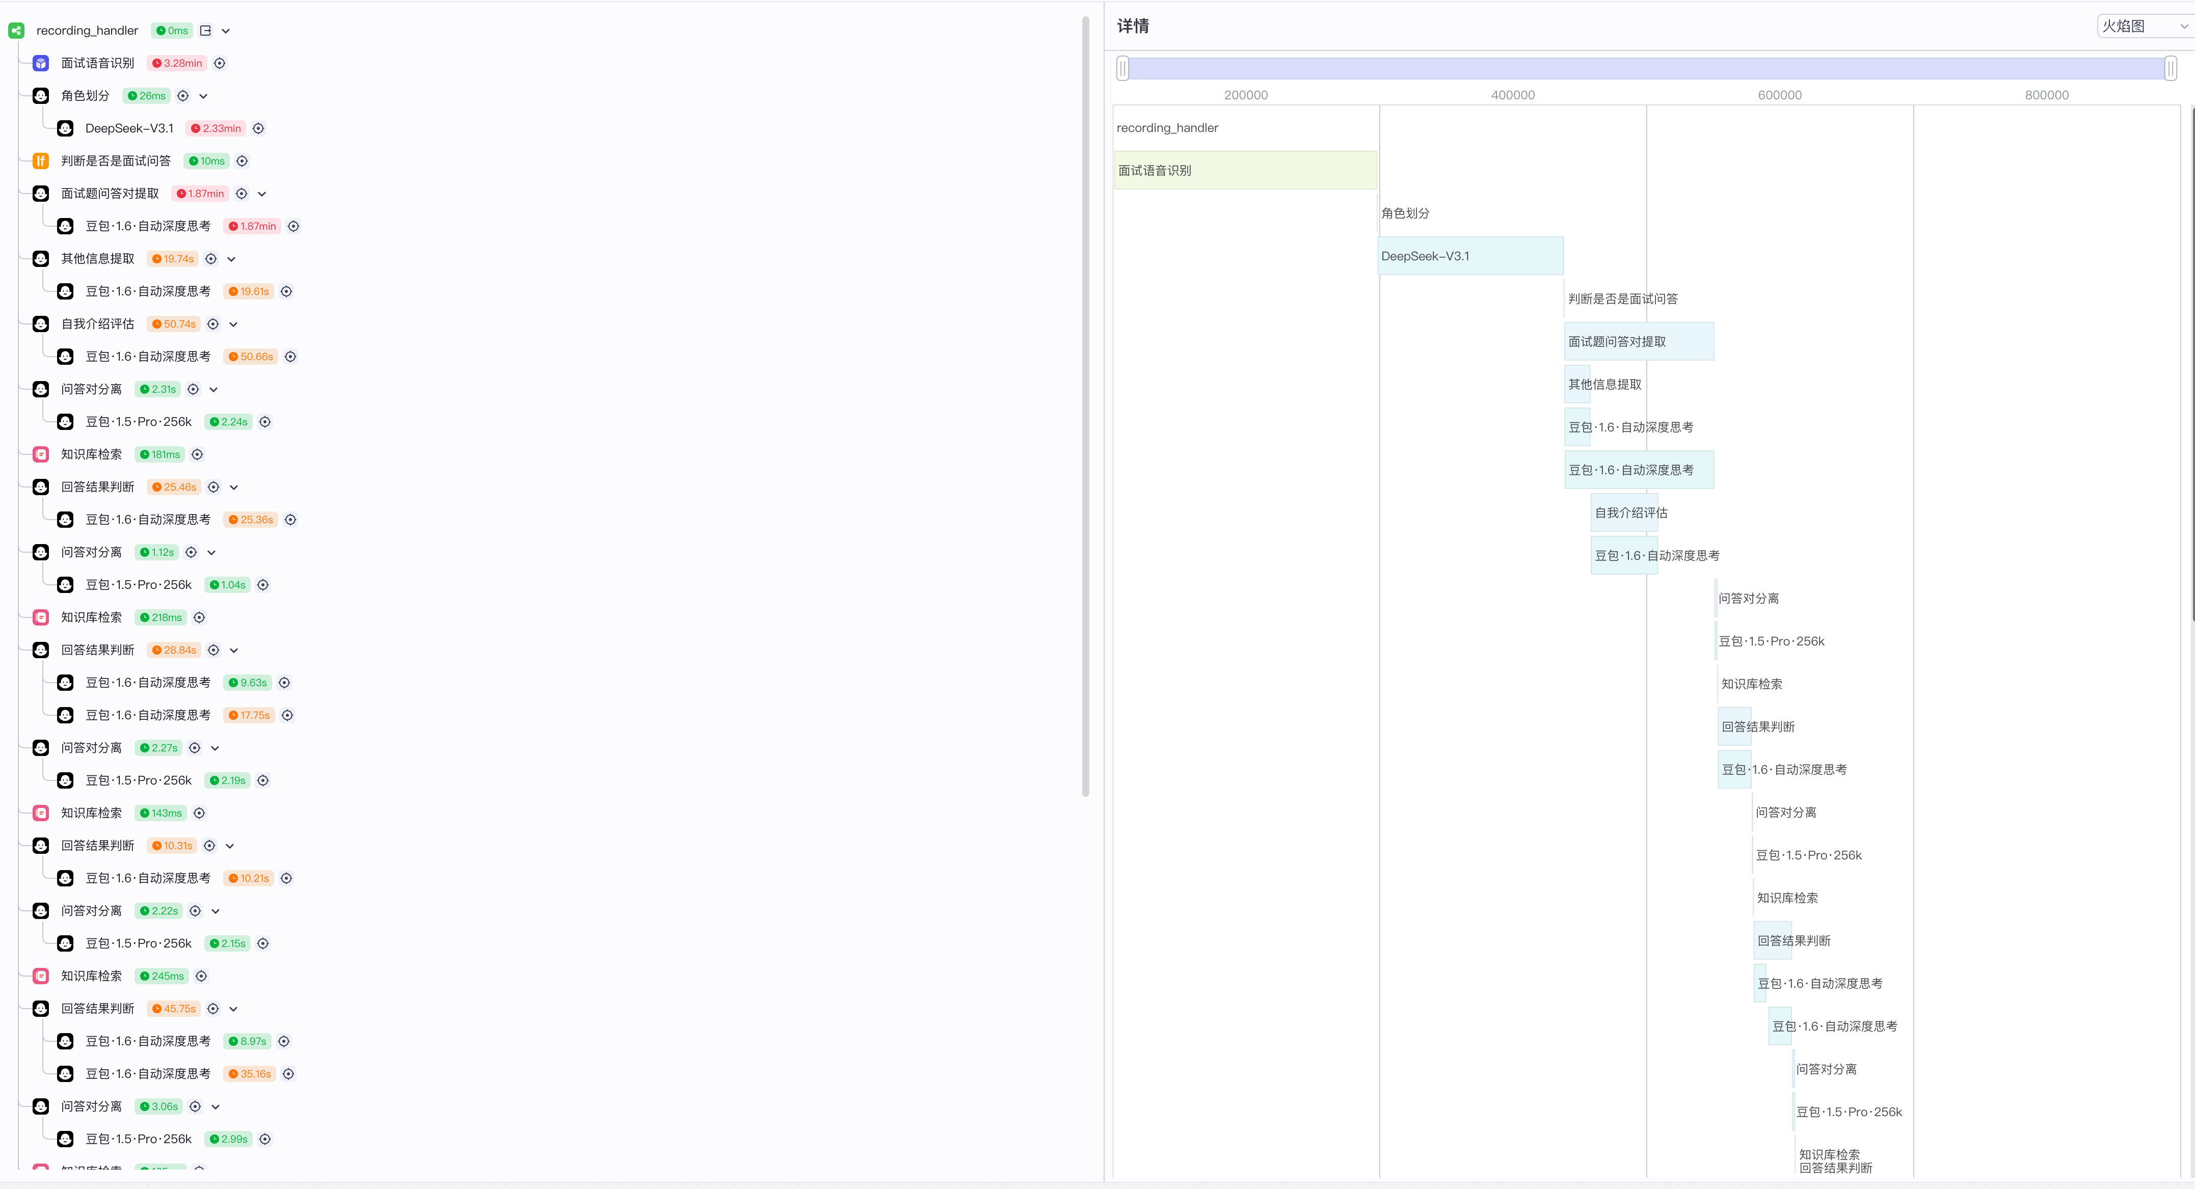The image size is (2195, 1189).
Task: Click the export icon beside recording_handler
Action: coord(205,31)
